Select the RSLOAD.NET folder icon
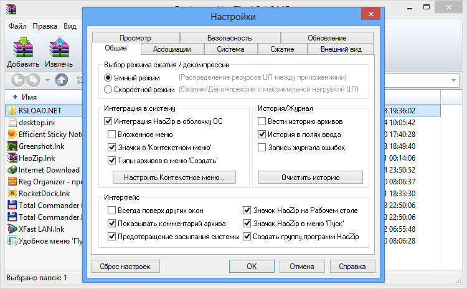This screenshot has width=467, height=289. click(x=12, y=110)
